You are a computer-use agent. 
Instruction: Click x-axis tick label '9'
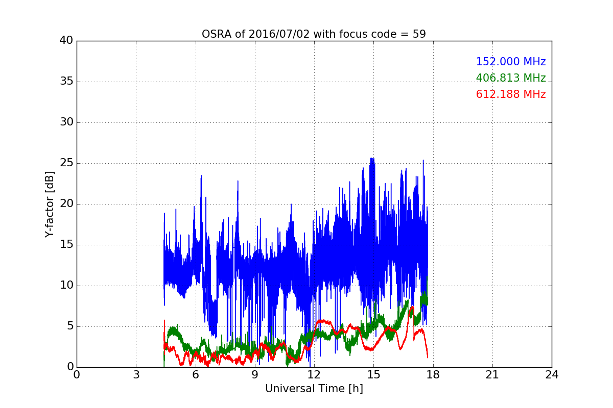click(255, 375)
